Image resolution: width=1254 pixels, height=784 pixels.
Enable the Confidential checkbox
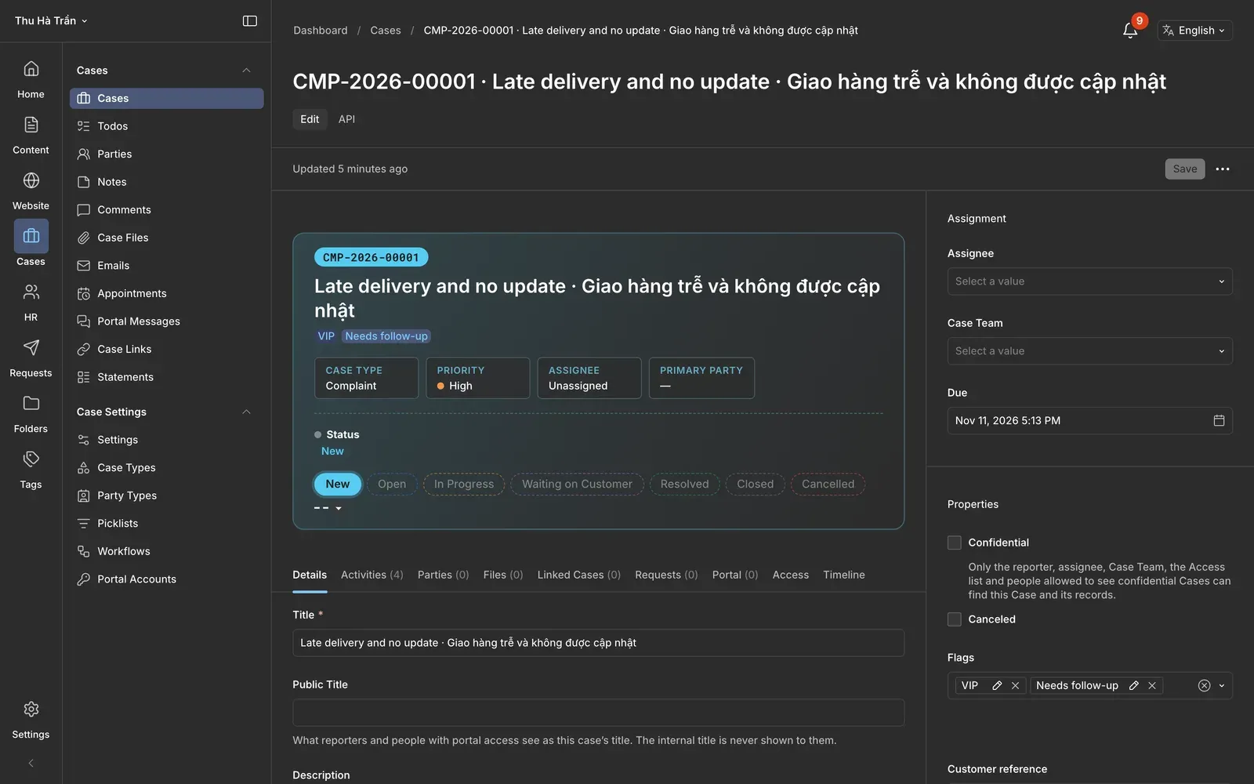coord(954,543)
